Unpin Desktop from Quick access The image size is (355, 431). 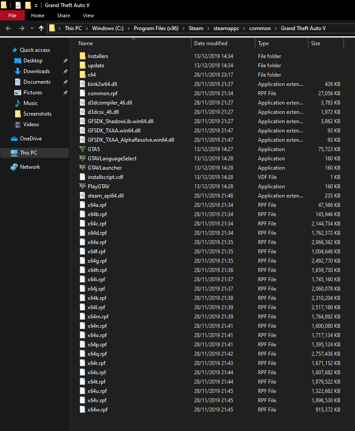pos(66,60)
